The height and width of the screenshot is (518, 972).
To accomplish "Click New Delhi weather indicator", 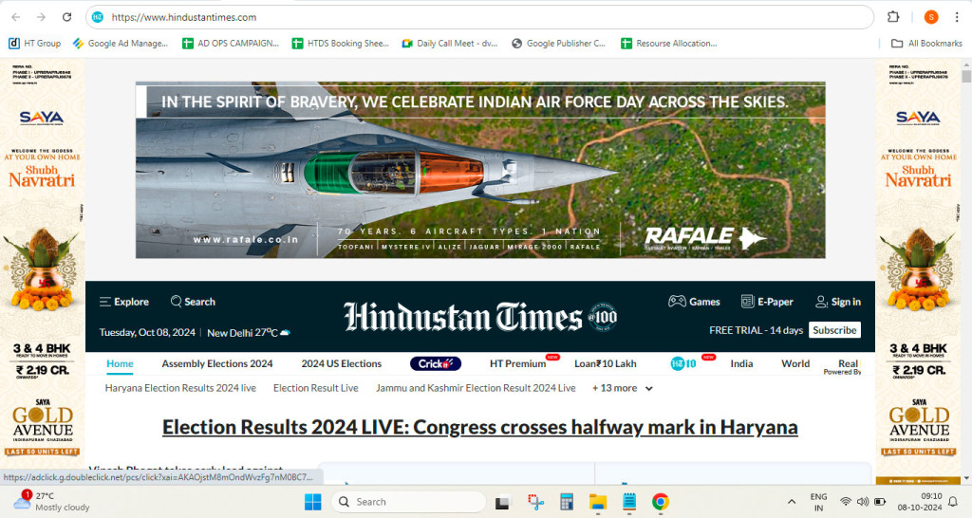I will click(x=249, y=333).
